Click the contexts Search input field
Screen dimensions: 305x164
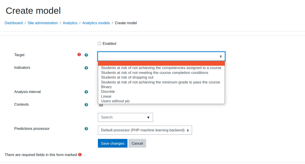123,118
